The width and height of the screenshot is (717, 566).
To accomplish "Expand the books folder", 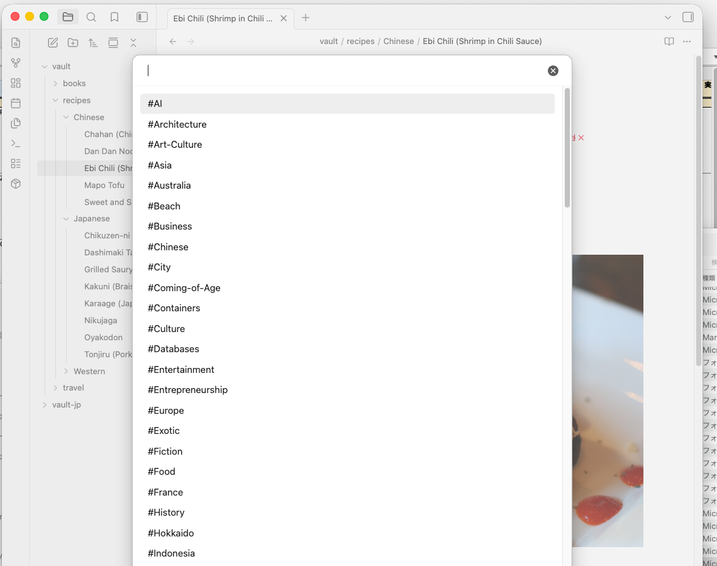I will point(55,83).
